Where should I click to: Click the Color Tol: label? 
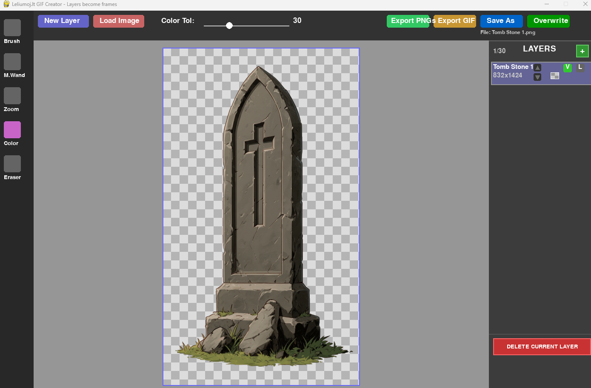click(x=178, y=20)
